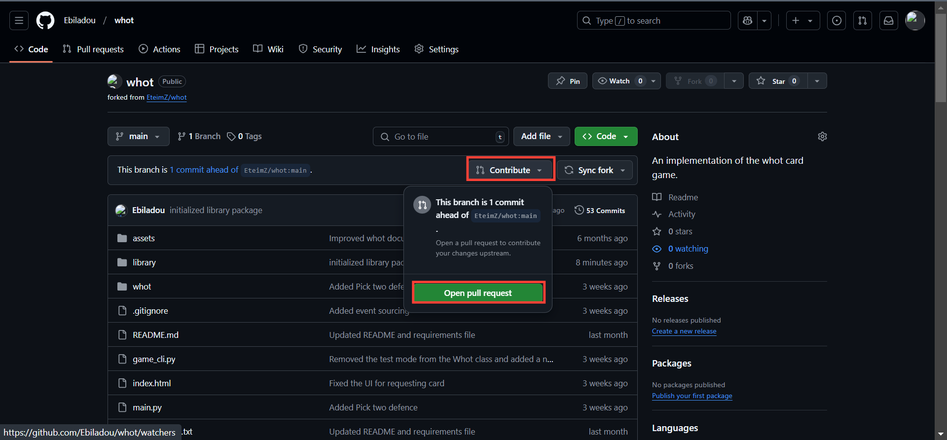Pin this repository
The width and height of the screenshot is (947, 440).
(568, 81)
